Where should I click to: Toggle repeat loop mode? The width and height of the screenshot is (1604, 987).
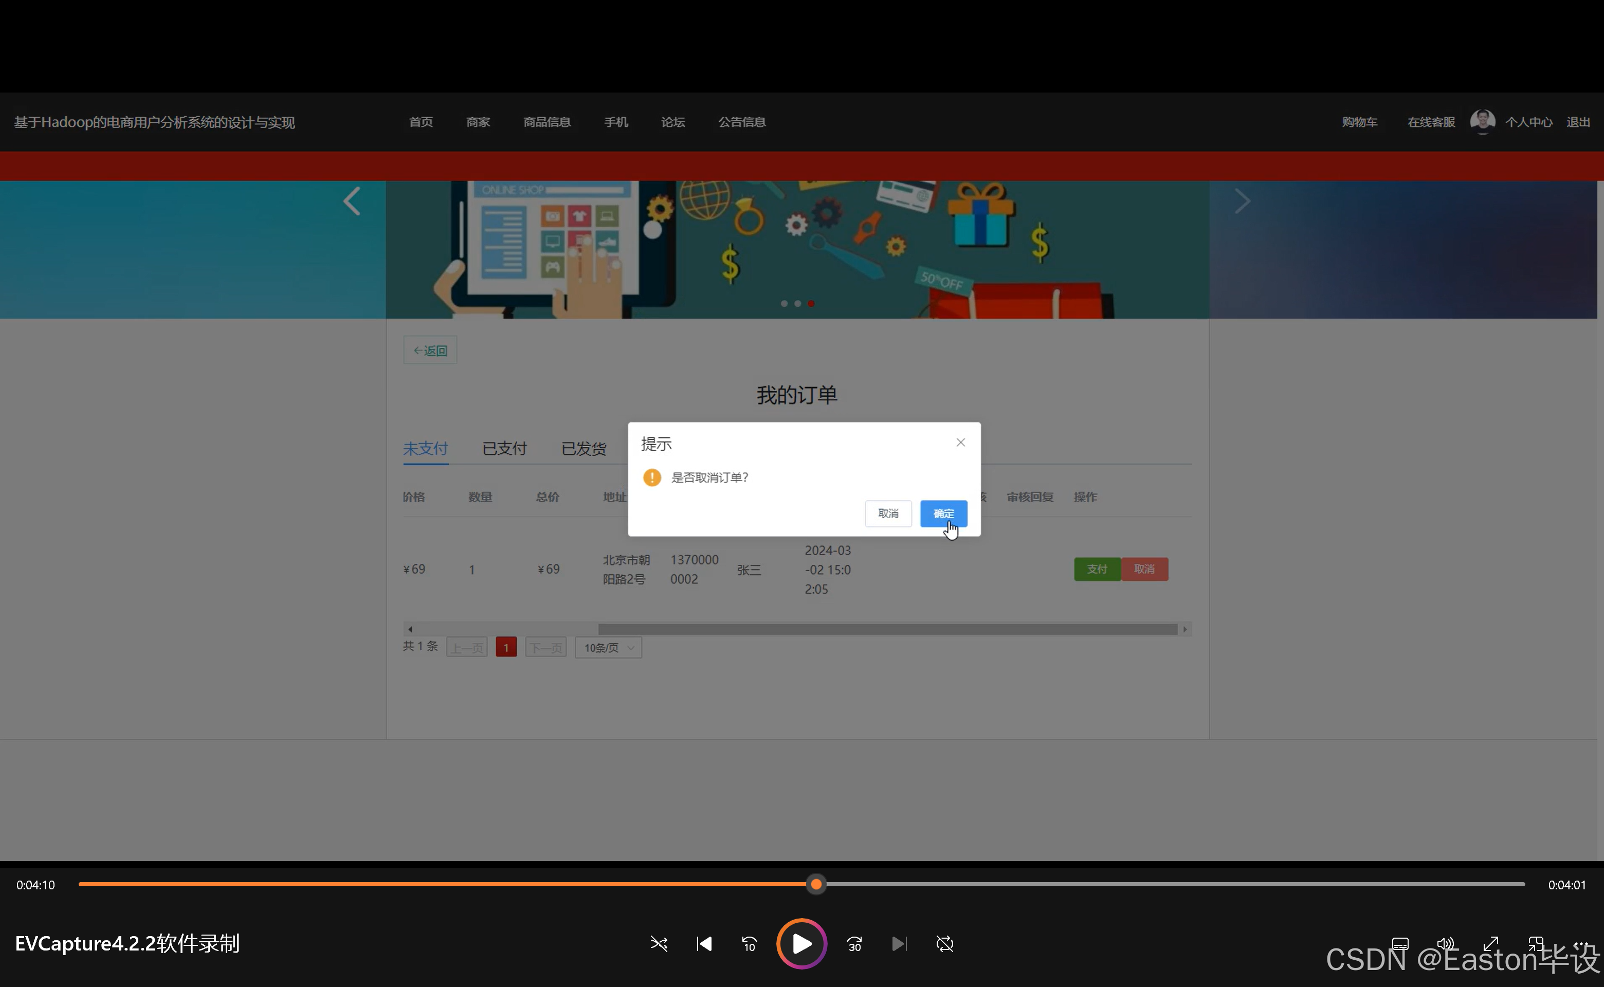[944, 944]
